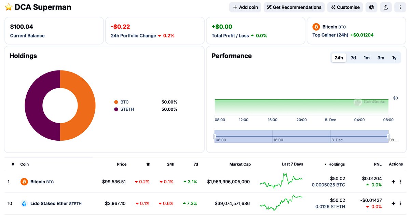This screenshot has width=410, height=218.
Task: Click the Bitcoin price $99,536.51
Action: click(x=114, y=182)
